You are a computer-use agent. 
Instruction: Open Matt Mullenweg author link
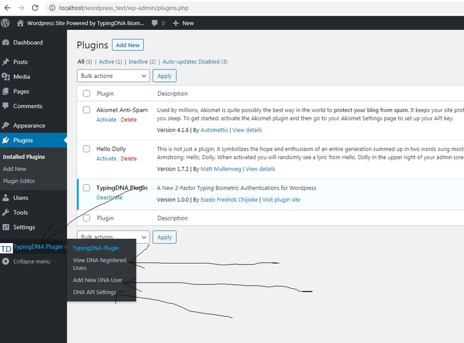(221, 169)
